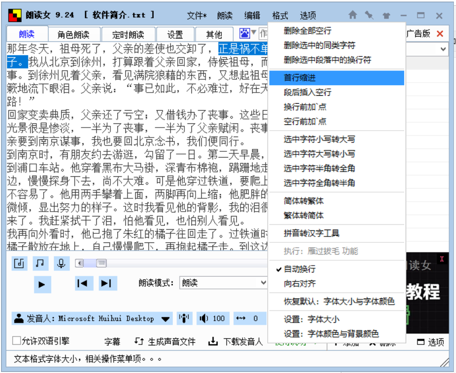Click the shirt skin icon
Image resolution: width=456 pixels, height=373 pixels.
tap(386, 15)
